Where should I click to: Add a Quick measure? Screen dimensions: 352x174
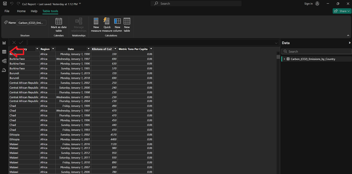click(x=107, y=25)
